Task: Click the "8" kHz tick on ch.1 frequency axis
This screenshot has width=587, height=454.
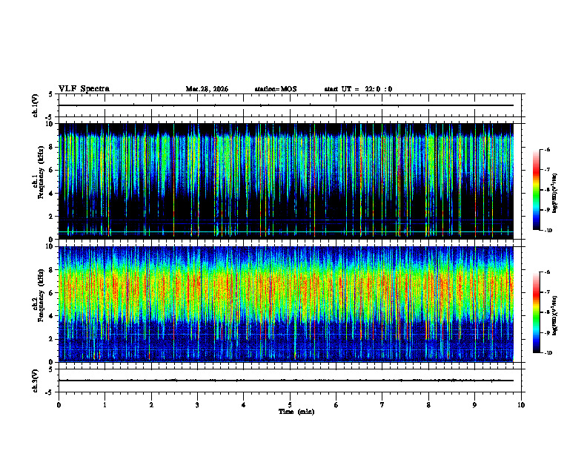Action: point(51,147)
